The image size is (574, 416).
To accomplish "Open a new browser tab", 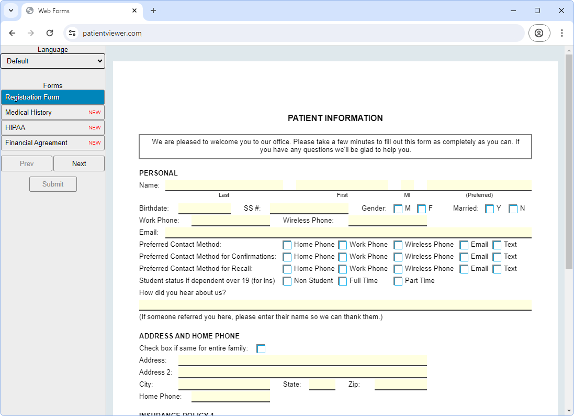I will 153,10.
